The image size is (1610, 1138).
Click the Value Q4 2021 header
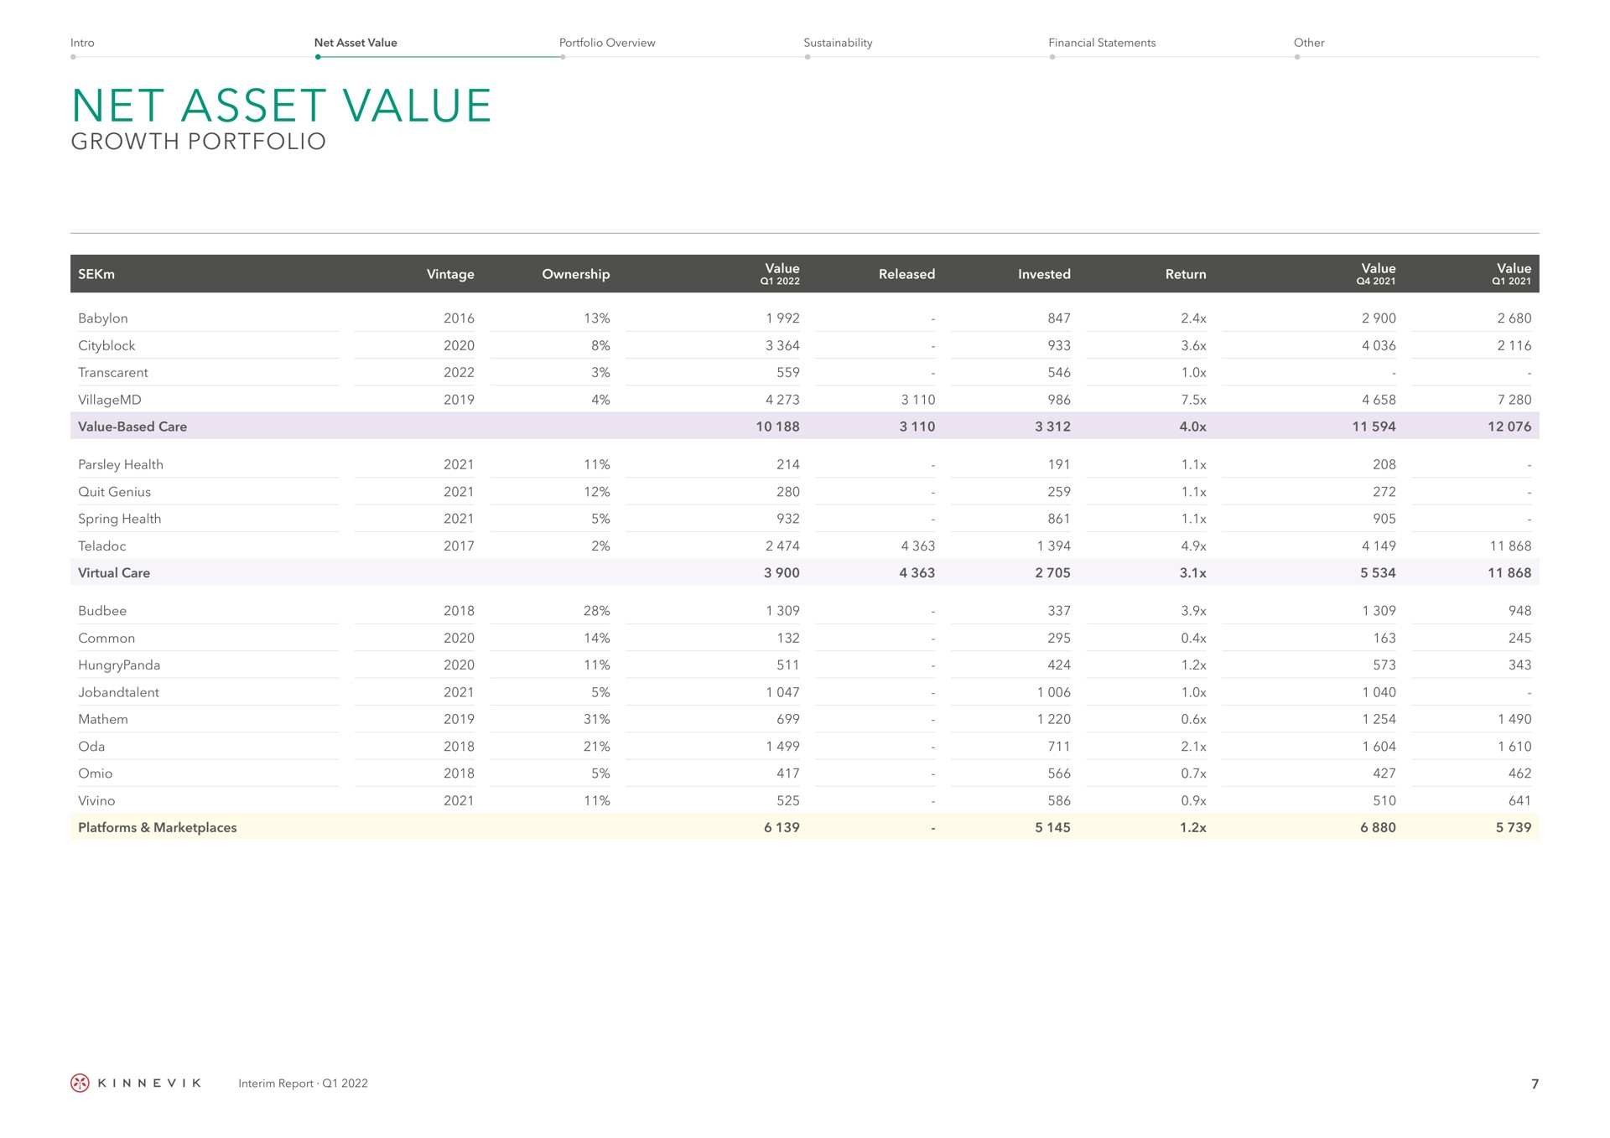(1378, 273)
